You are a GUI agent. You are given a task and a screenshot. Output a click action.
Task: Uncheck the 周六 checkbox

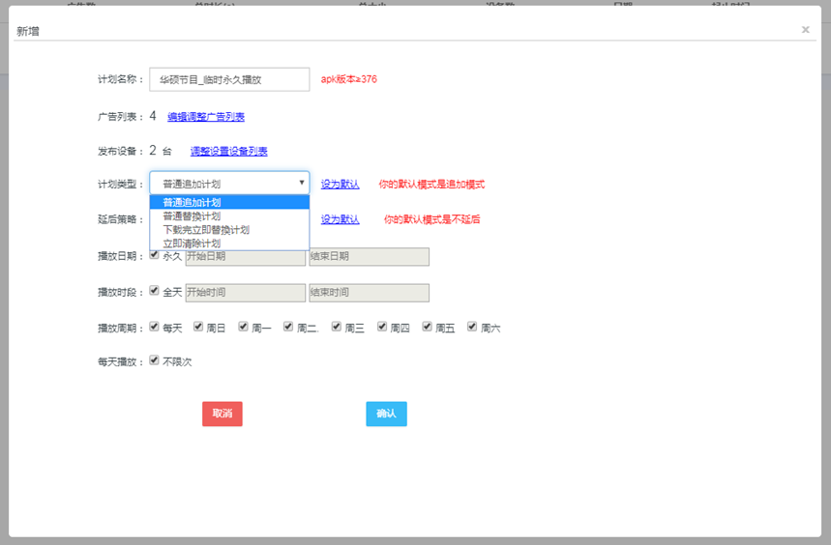click(x=472, y=327)
